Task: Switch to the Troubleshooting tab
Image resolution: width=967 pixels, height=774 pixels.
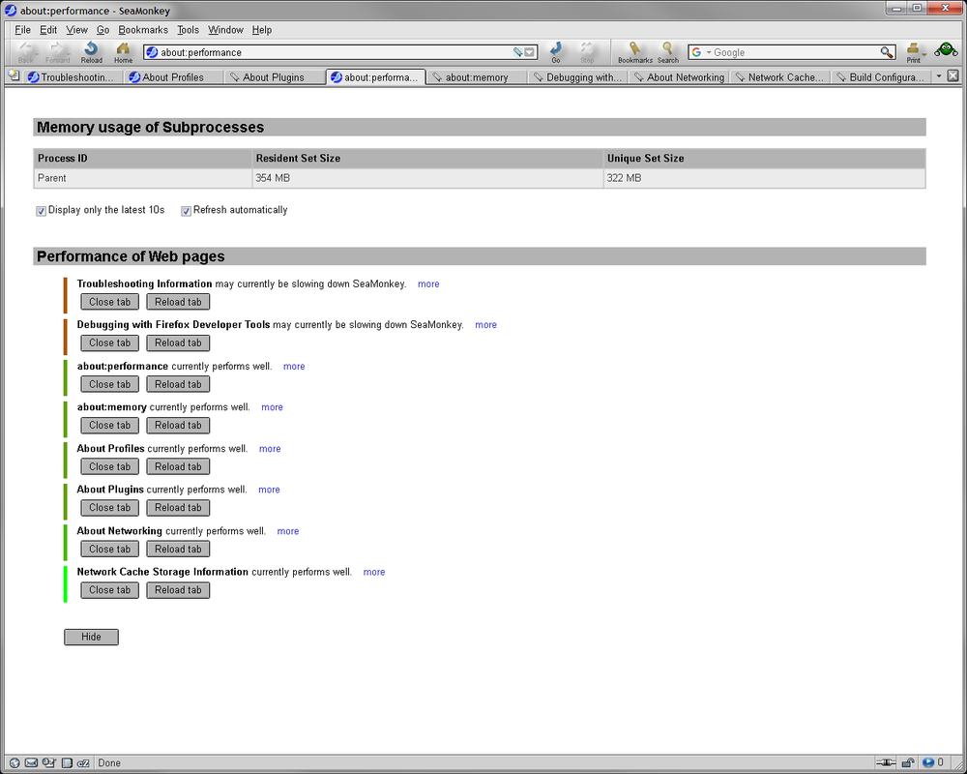Action: (x=73, y=77)
